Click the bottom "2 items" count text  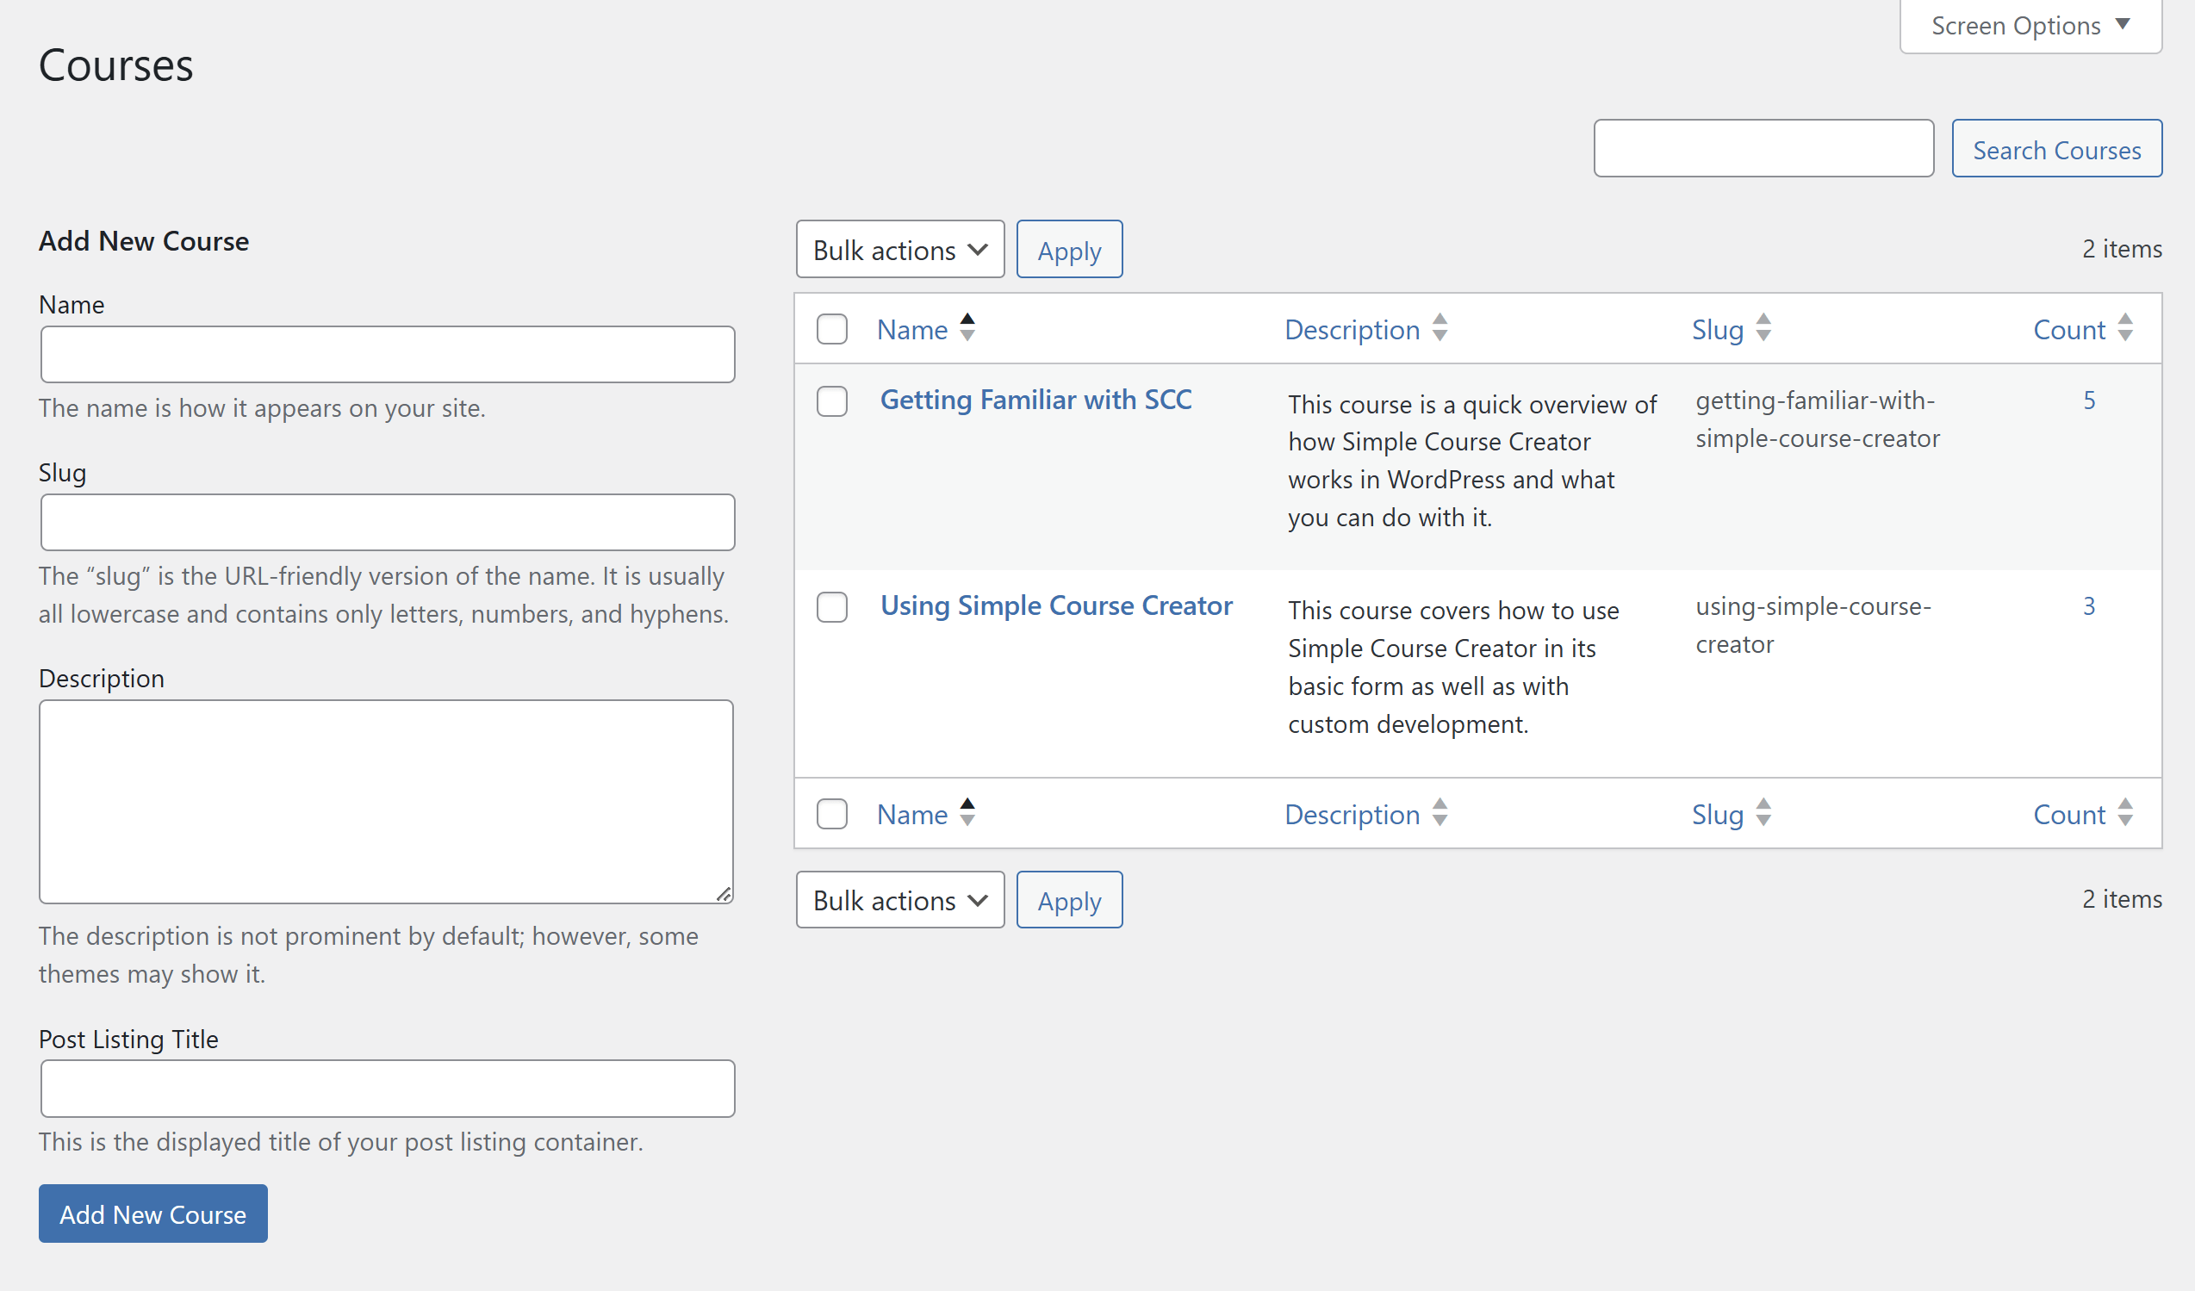2122,899
